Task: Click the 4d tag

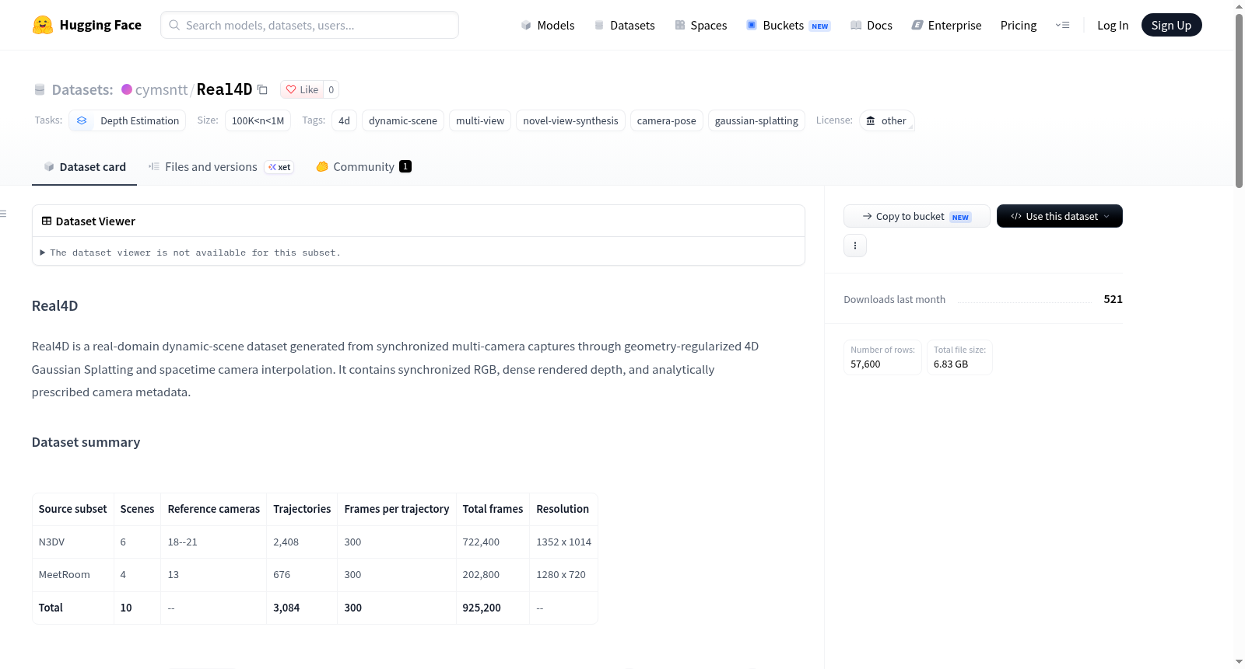Action: 344,121
